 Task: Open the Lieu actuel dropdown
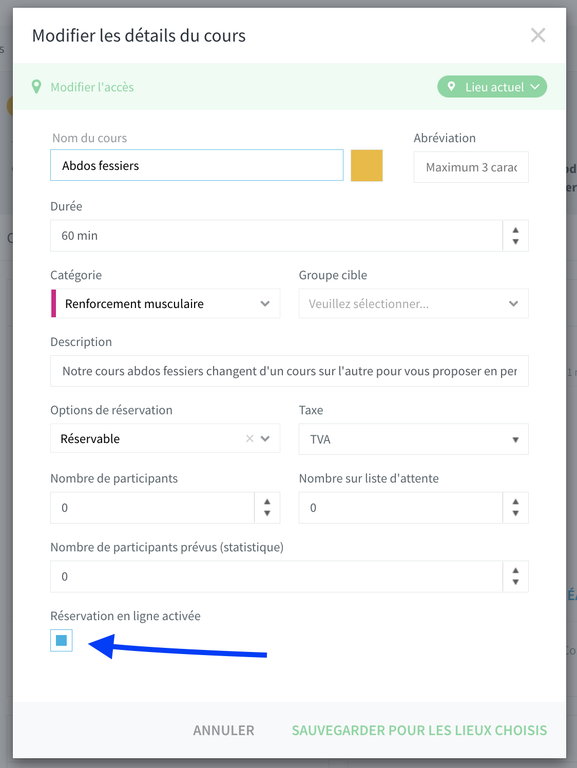point(492,87)
